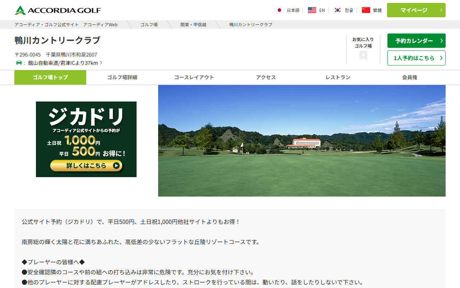Click the 関東・甲信越 breadcrumb link
Viewport: 460px width, 288px height.
point(193,24)
